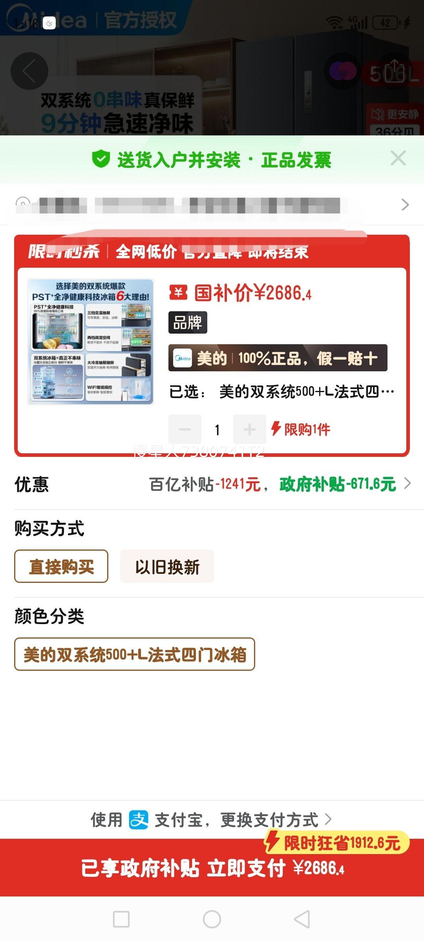The width and height of the screenshot is (424, 942).
Task: Tap the Alipay logo icon
Action: (139, 820)
